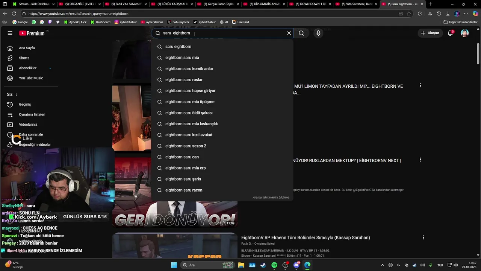Image resolution: width=481 pixels, height=271 pixels.
Task: Select suggestion 'eightborn saru hapse giriyor'
Action: (x=222, y=91)
